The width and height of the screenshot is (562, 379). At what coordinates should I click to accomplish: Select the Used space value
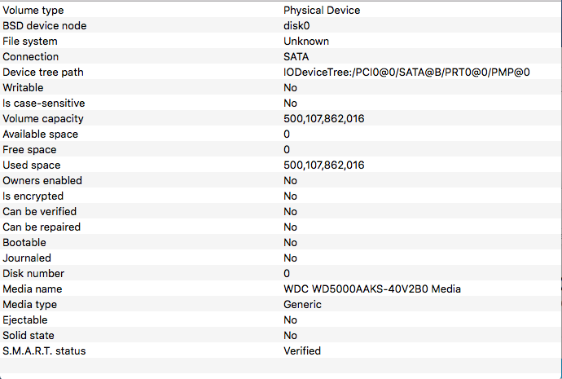pos(323,165)
